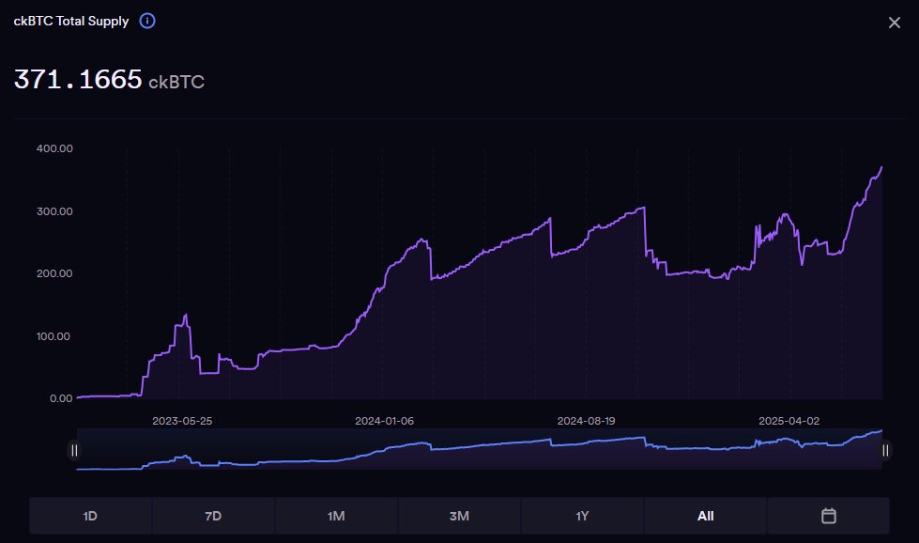919x543 pixels.
Task: Click the right range slider handle
Action: click(x=885, y=450)
